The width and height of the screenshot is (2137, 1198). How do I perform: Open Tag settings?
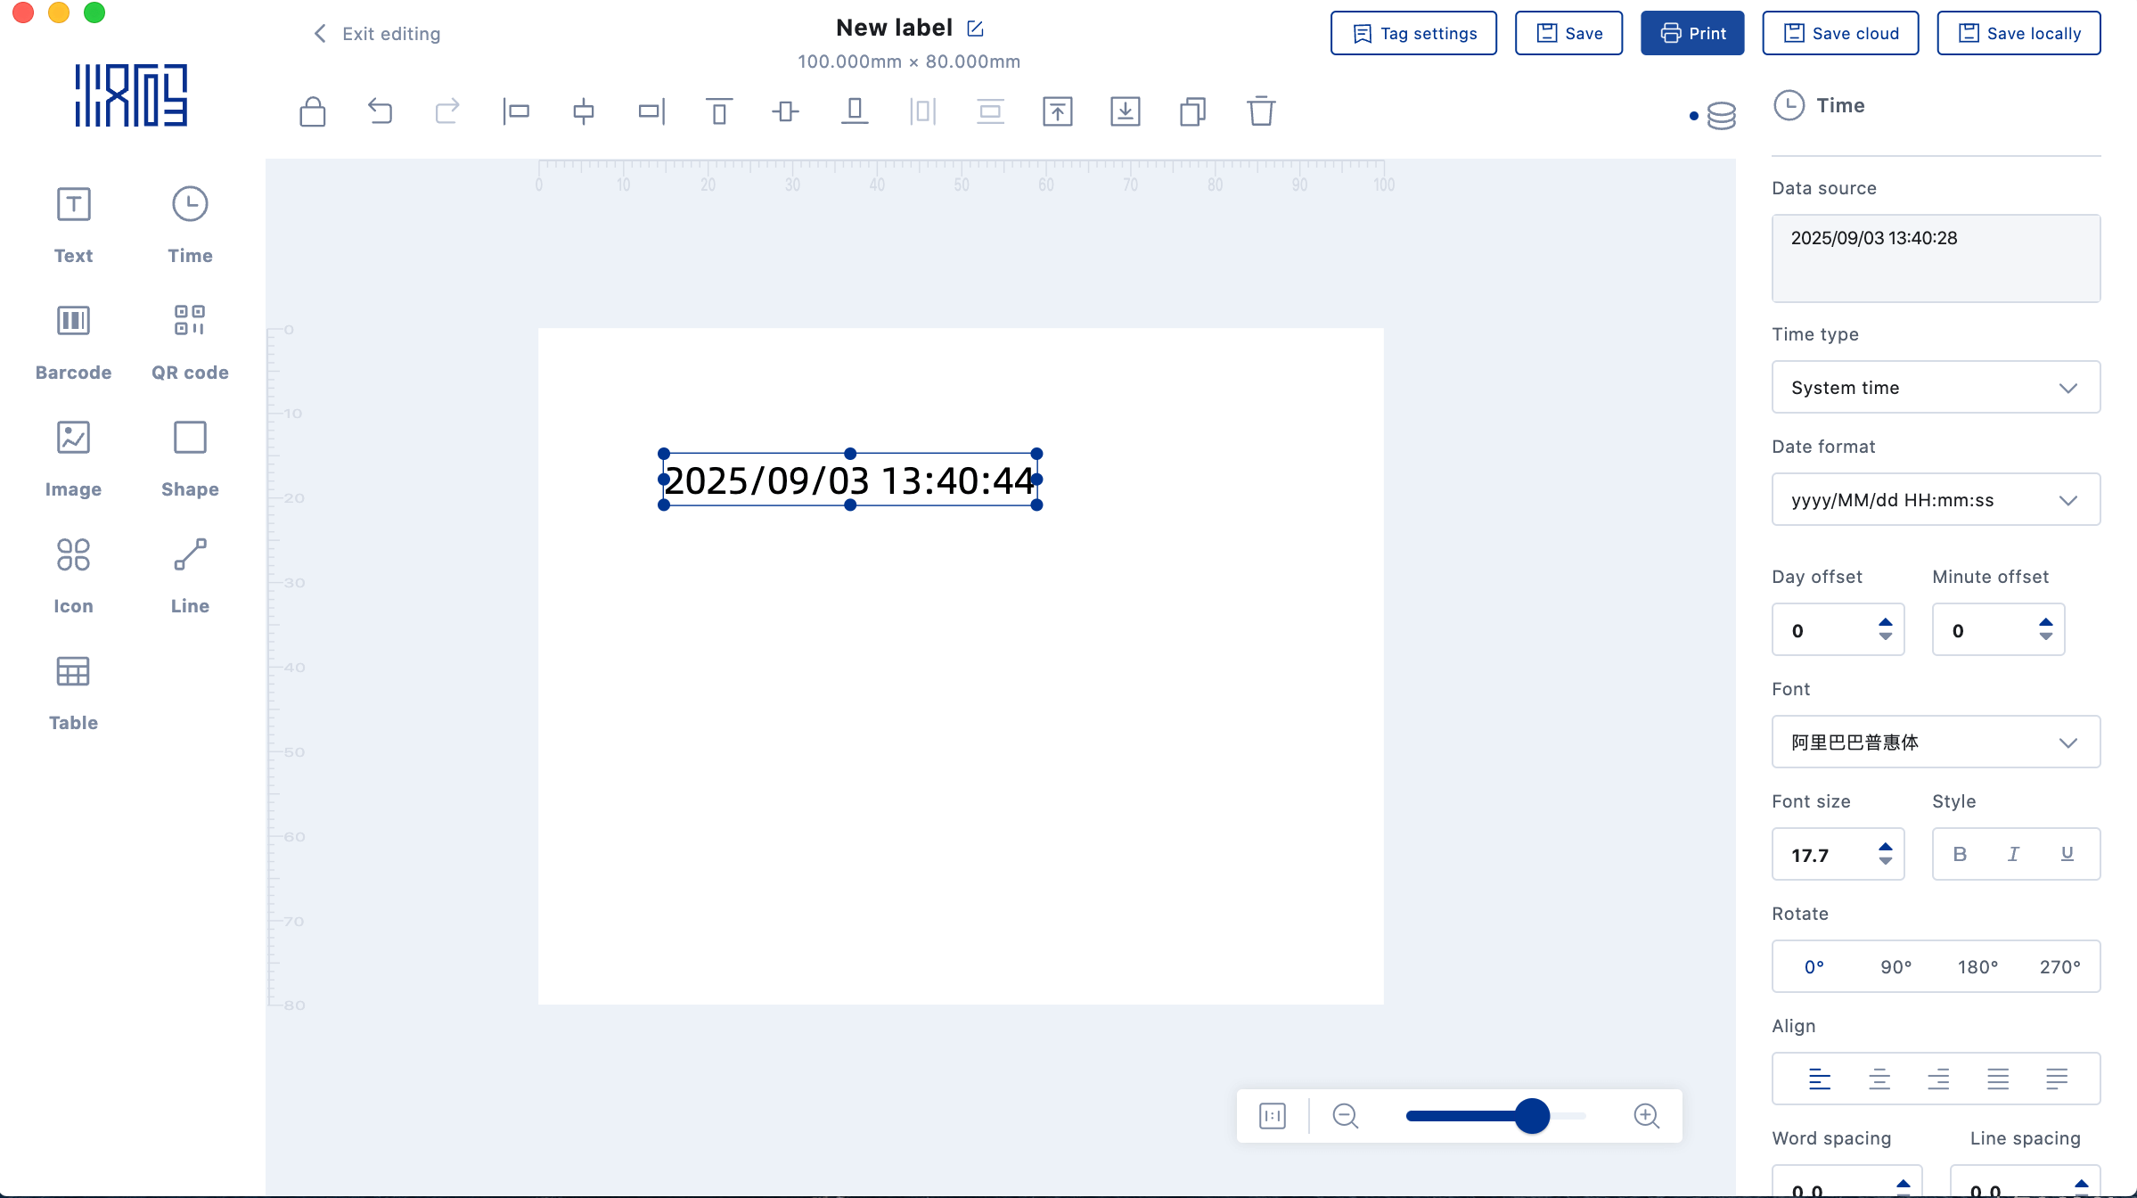click(x=1413, y=33)
